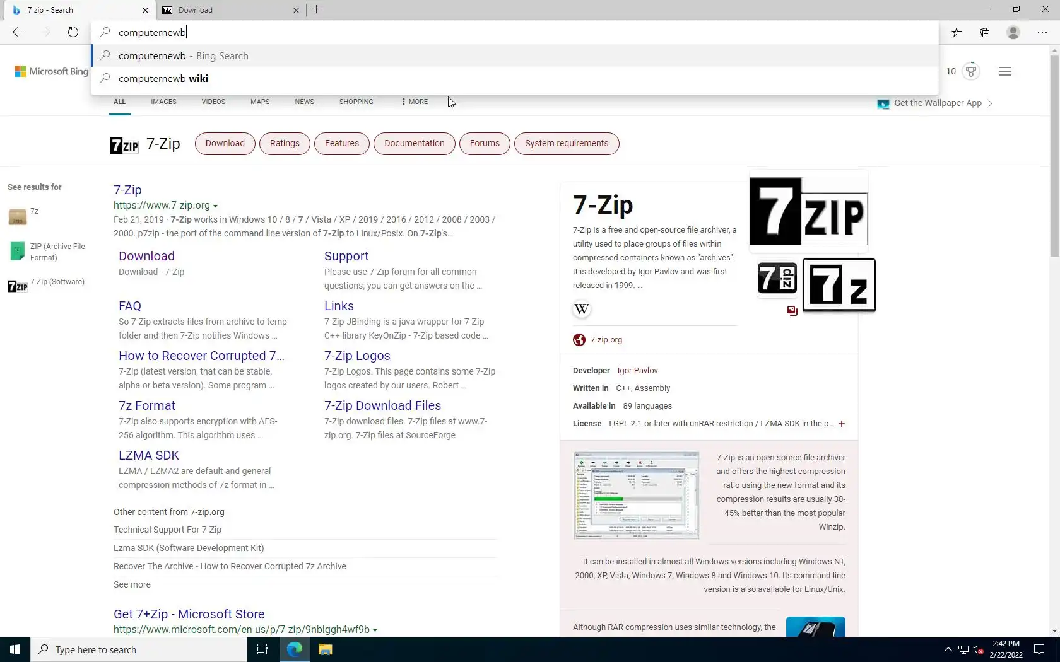Open the notification center icon
The height and width of the screenshot is (662, 1060).
tap(1039, 649)
